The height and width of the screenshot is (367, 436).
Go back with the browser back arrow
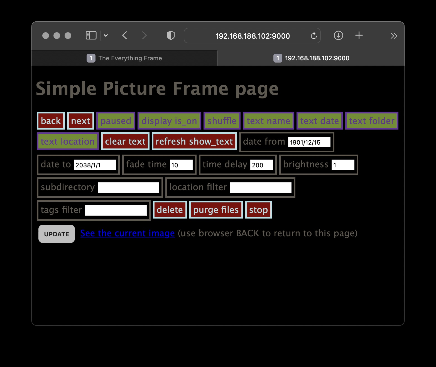tap(125, 36)
